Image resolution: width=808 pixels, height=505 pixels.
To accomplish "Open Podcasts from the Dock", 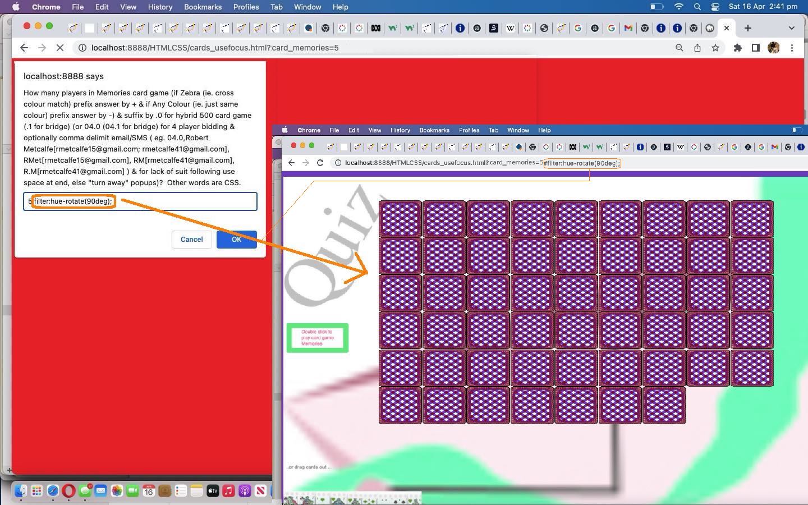I will pyautogui.click(x=245, y=491).
